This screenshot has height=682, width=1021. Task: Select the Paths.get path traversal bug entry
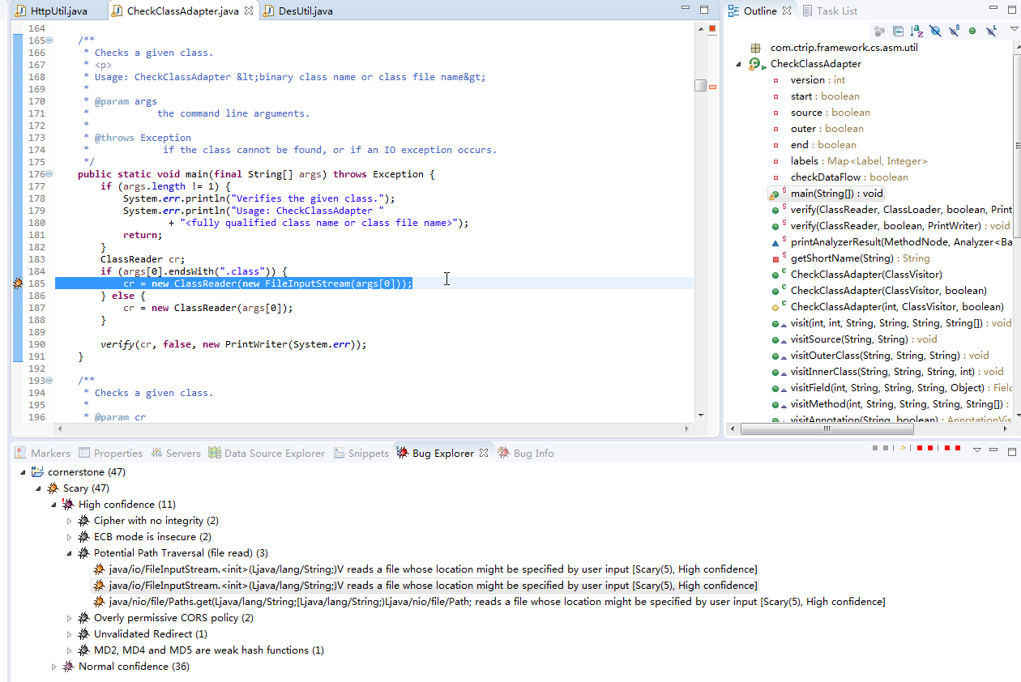point(486,601)
